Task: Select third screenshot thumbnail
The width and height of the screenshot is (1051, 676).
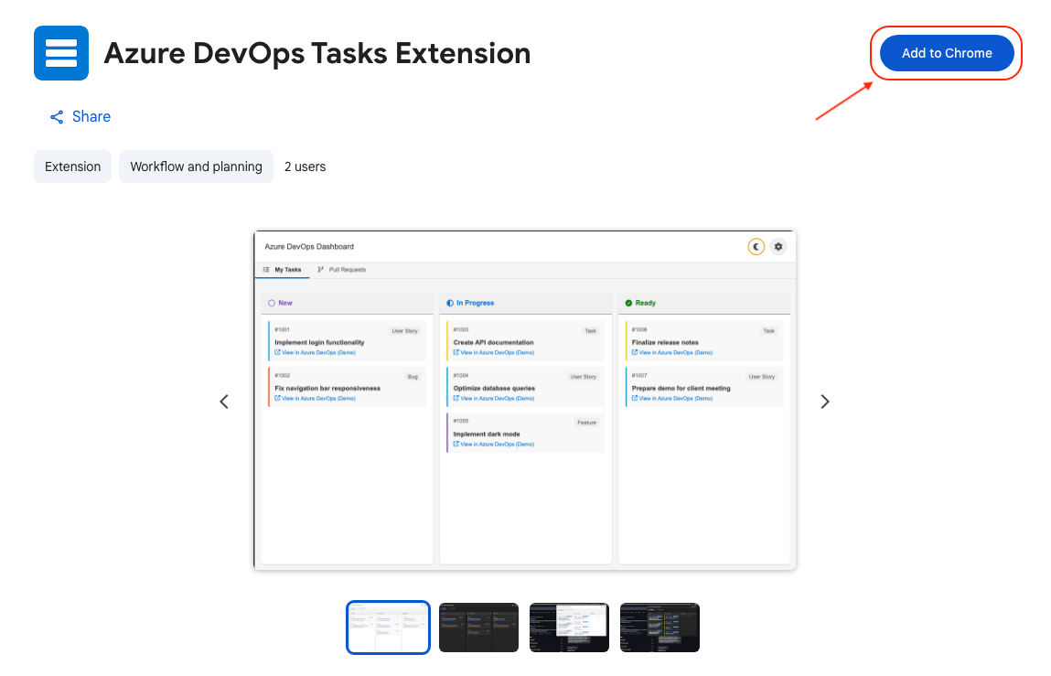Action: click(x=569, y=627)
